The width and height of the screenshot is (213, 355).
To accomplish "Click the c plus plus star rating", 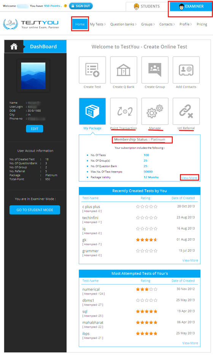I will [147, 207].
